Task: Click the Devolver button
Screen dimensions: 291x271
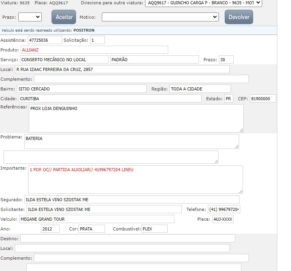Action: (x=239, y=17)
